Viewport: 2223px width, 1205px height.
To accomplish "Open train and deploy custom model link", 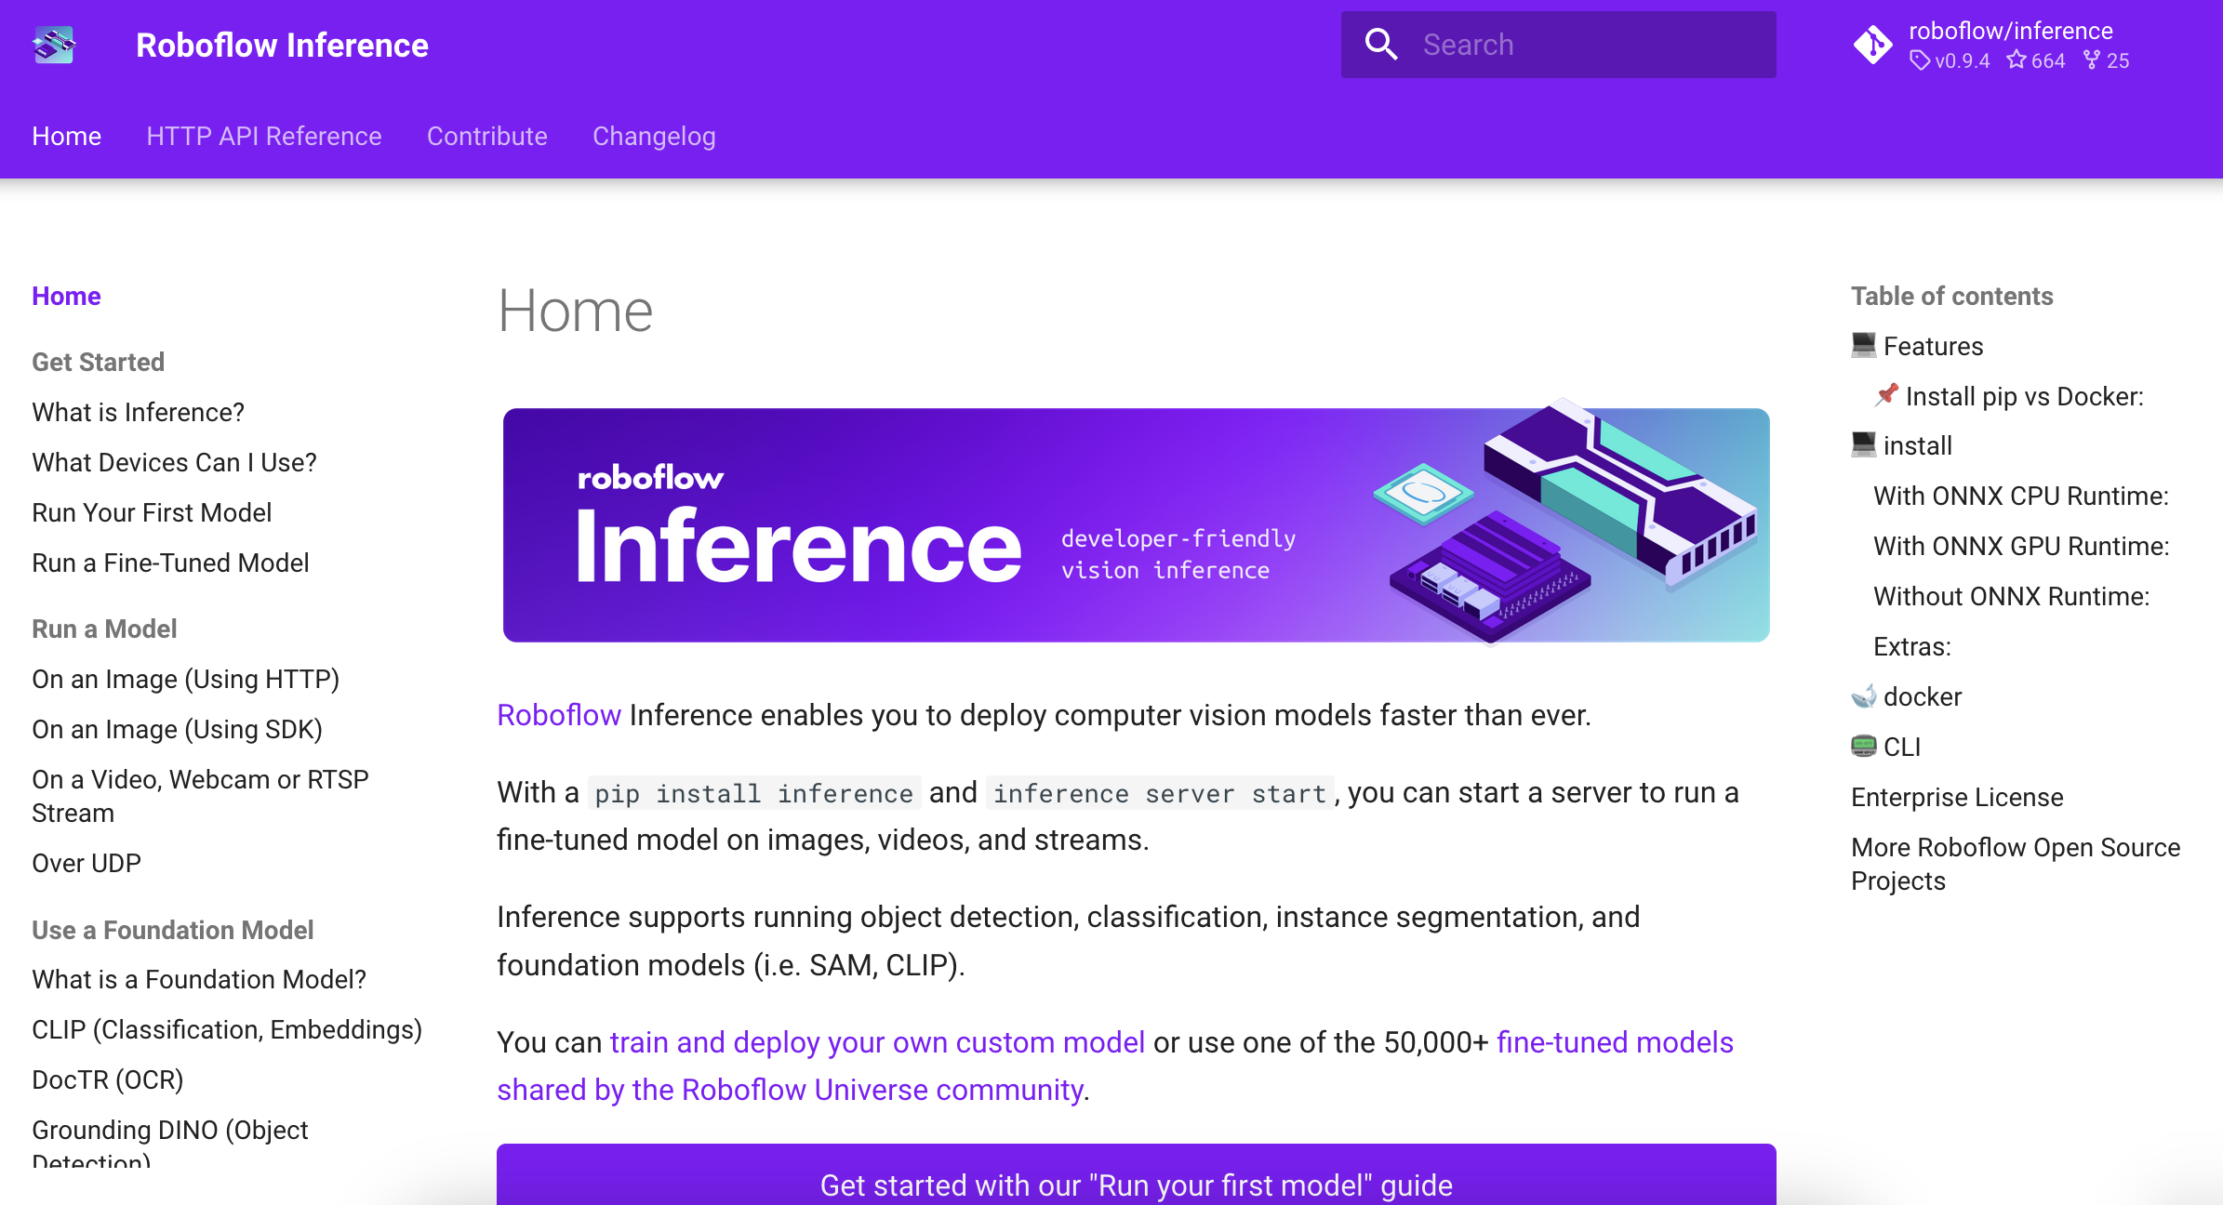I will (876, 1042).
